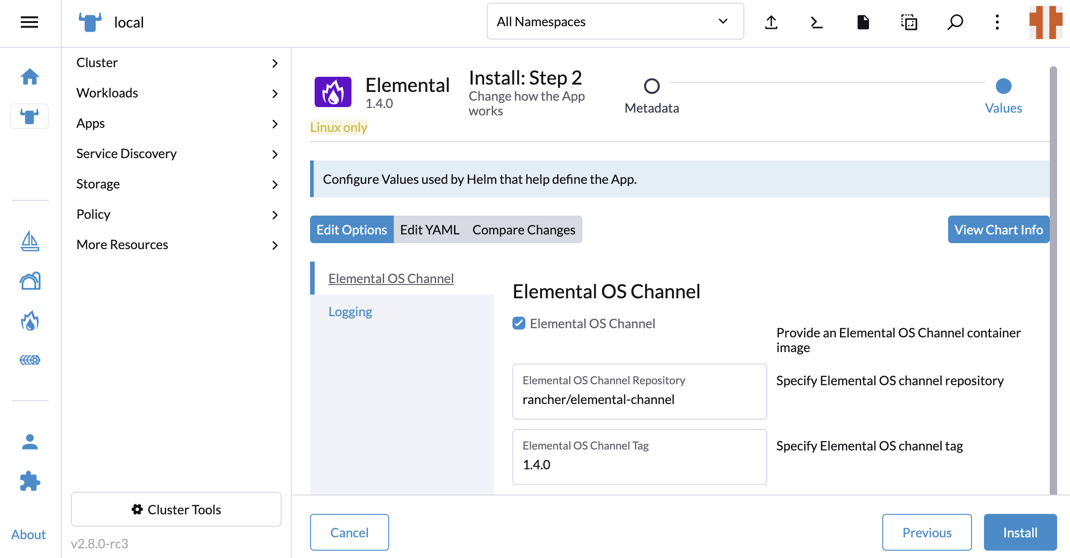
Task: Open Cluster Management barn icon
Action: click(30, 281)
